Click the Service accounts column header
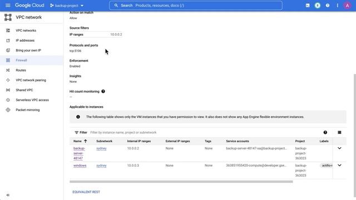 (238, 141)
